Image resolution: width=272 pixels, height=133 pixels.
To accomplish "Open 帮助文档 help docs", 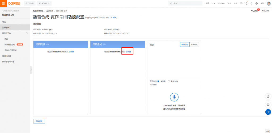I will click(265, 11).
